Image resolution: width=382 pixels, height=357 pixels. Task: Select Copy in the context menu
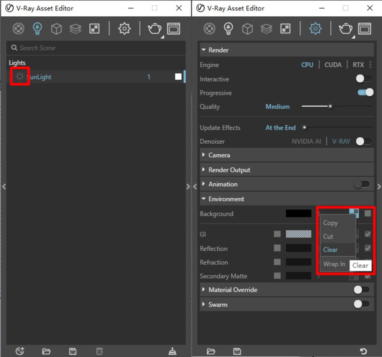330,223
